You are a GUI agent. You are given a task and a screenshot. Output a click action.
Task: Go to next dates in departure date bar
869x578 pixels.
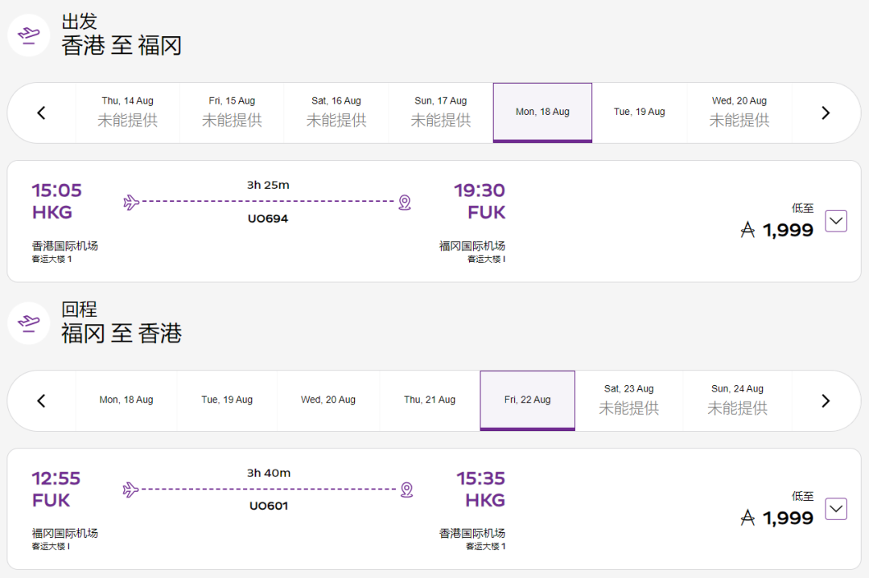(826, 113)
